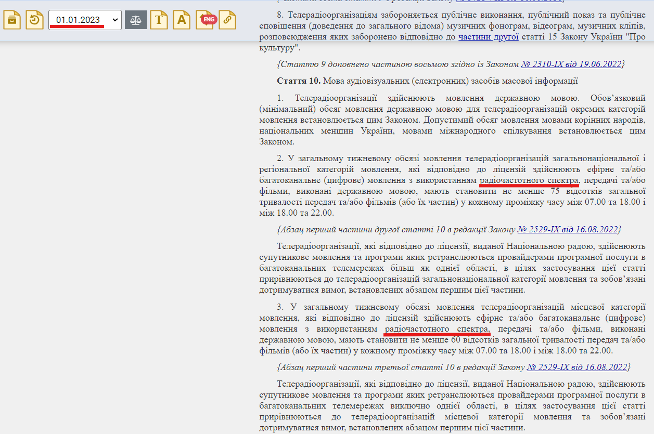
Task: Toggle the scales revision-comparison mode
Action: [136, 19]
